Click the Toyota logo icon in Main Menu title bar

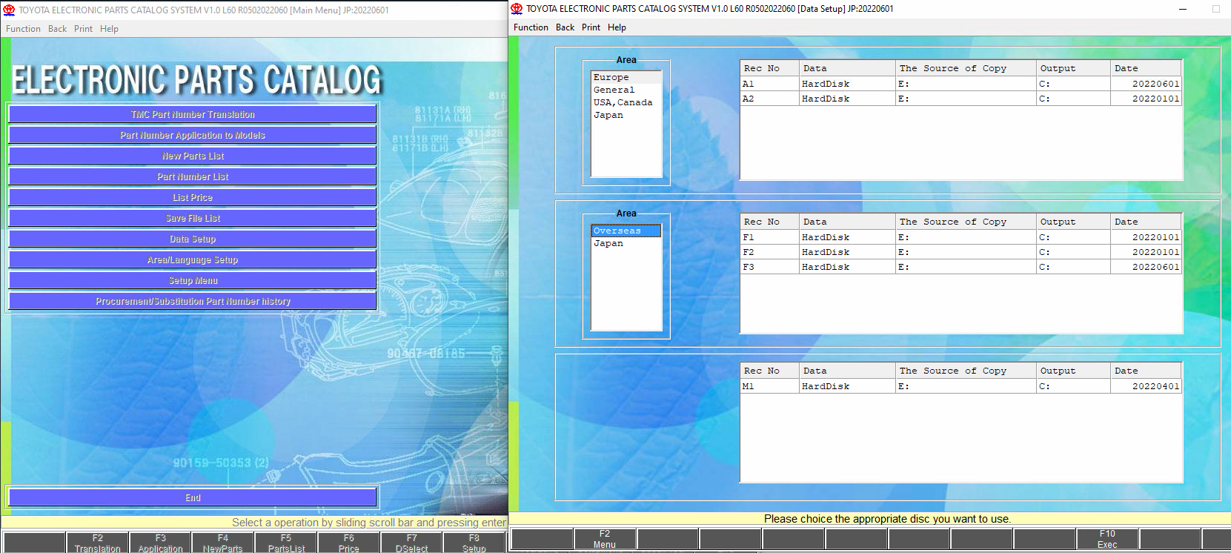(x=9, y=10)
